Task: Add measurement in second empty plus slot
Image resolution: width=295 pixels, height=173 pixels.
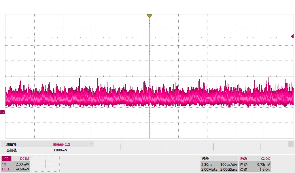Action: point(167,147)
